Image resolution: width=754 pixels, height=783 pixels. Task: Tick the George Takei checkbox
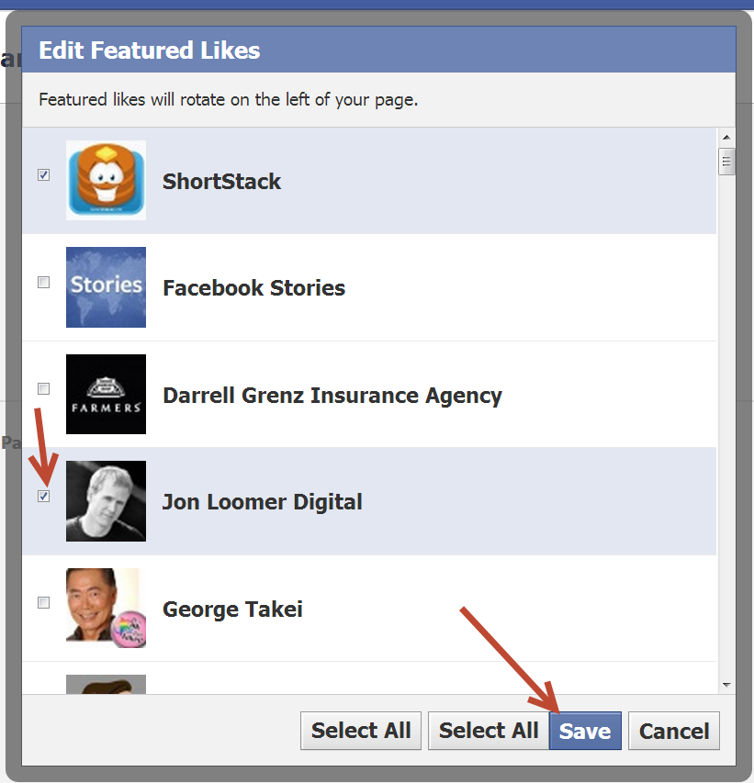click(x=44, y=603)
